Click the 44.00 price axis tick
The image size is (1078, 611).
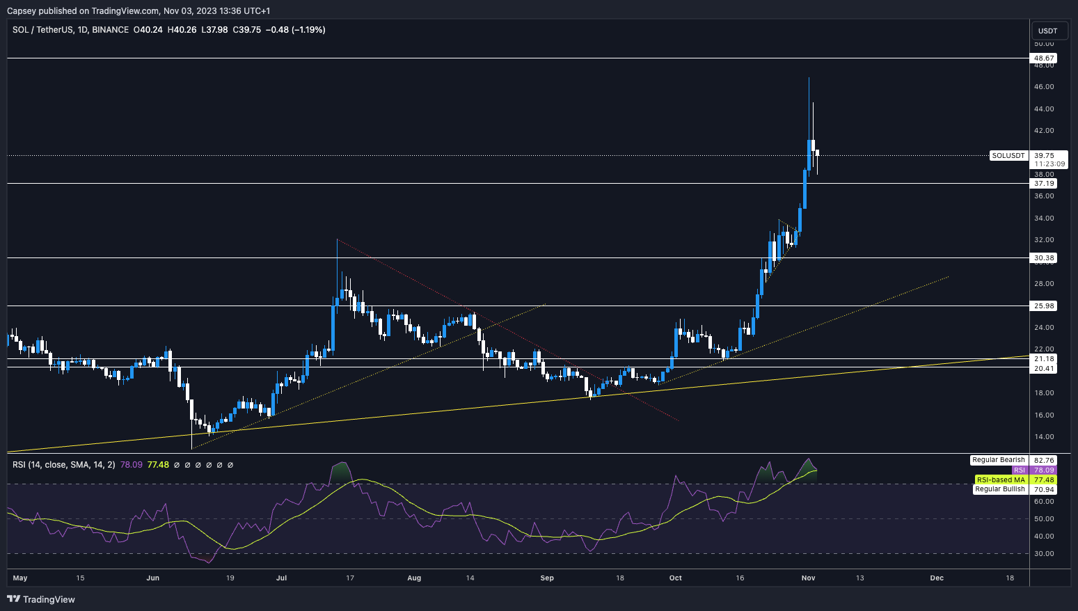(1044, 109)
